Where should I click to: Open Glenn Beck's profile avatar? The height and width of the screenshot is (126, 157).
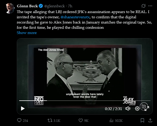tap(10, 8)
